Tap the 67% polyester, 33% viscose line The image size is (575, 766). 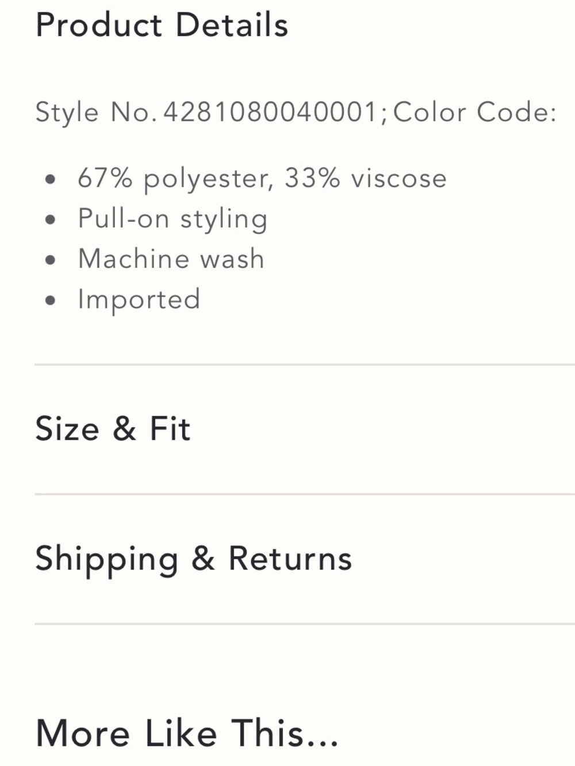point(262,179)
